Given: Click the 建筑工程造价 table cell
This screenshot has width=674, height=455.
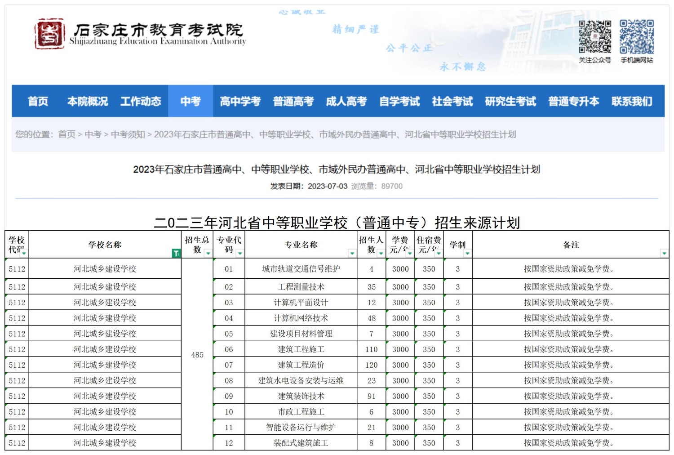Looking at the screenshot, I should coord(301,365).
